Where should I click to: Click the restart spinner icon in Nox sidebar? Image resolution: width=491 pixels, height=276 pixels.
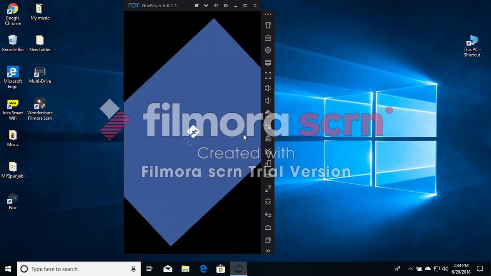click(268, 201)
